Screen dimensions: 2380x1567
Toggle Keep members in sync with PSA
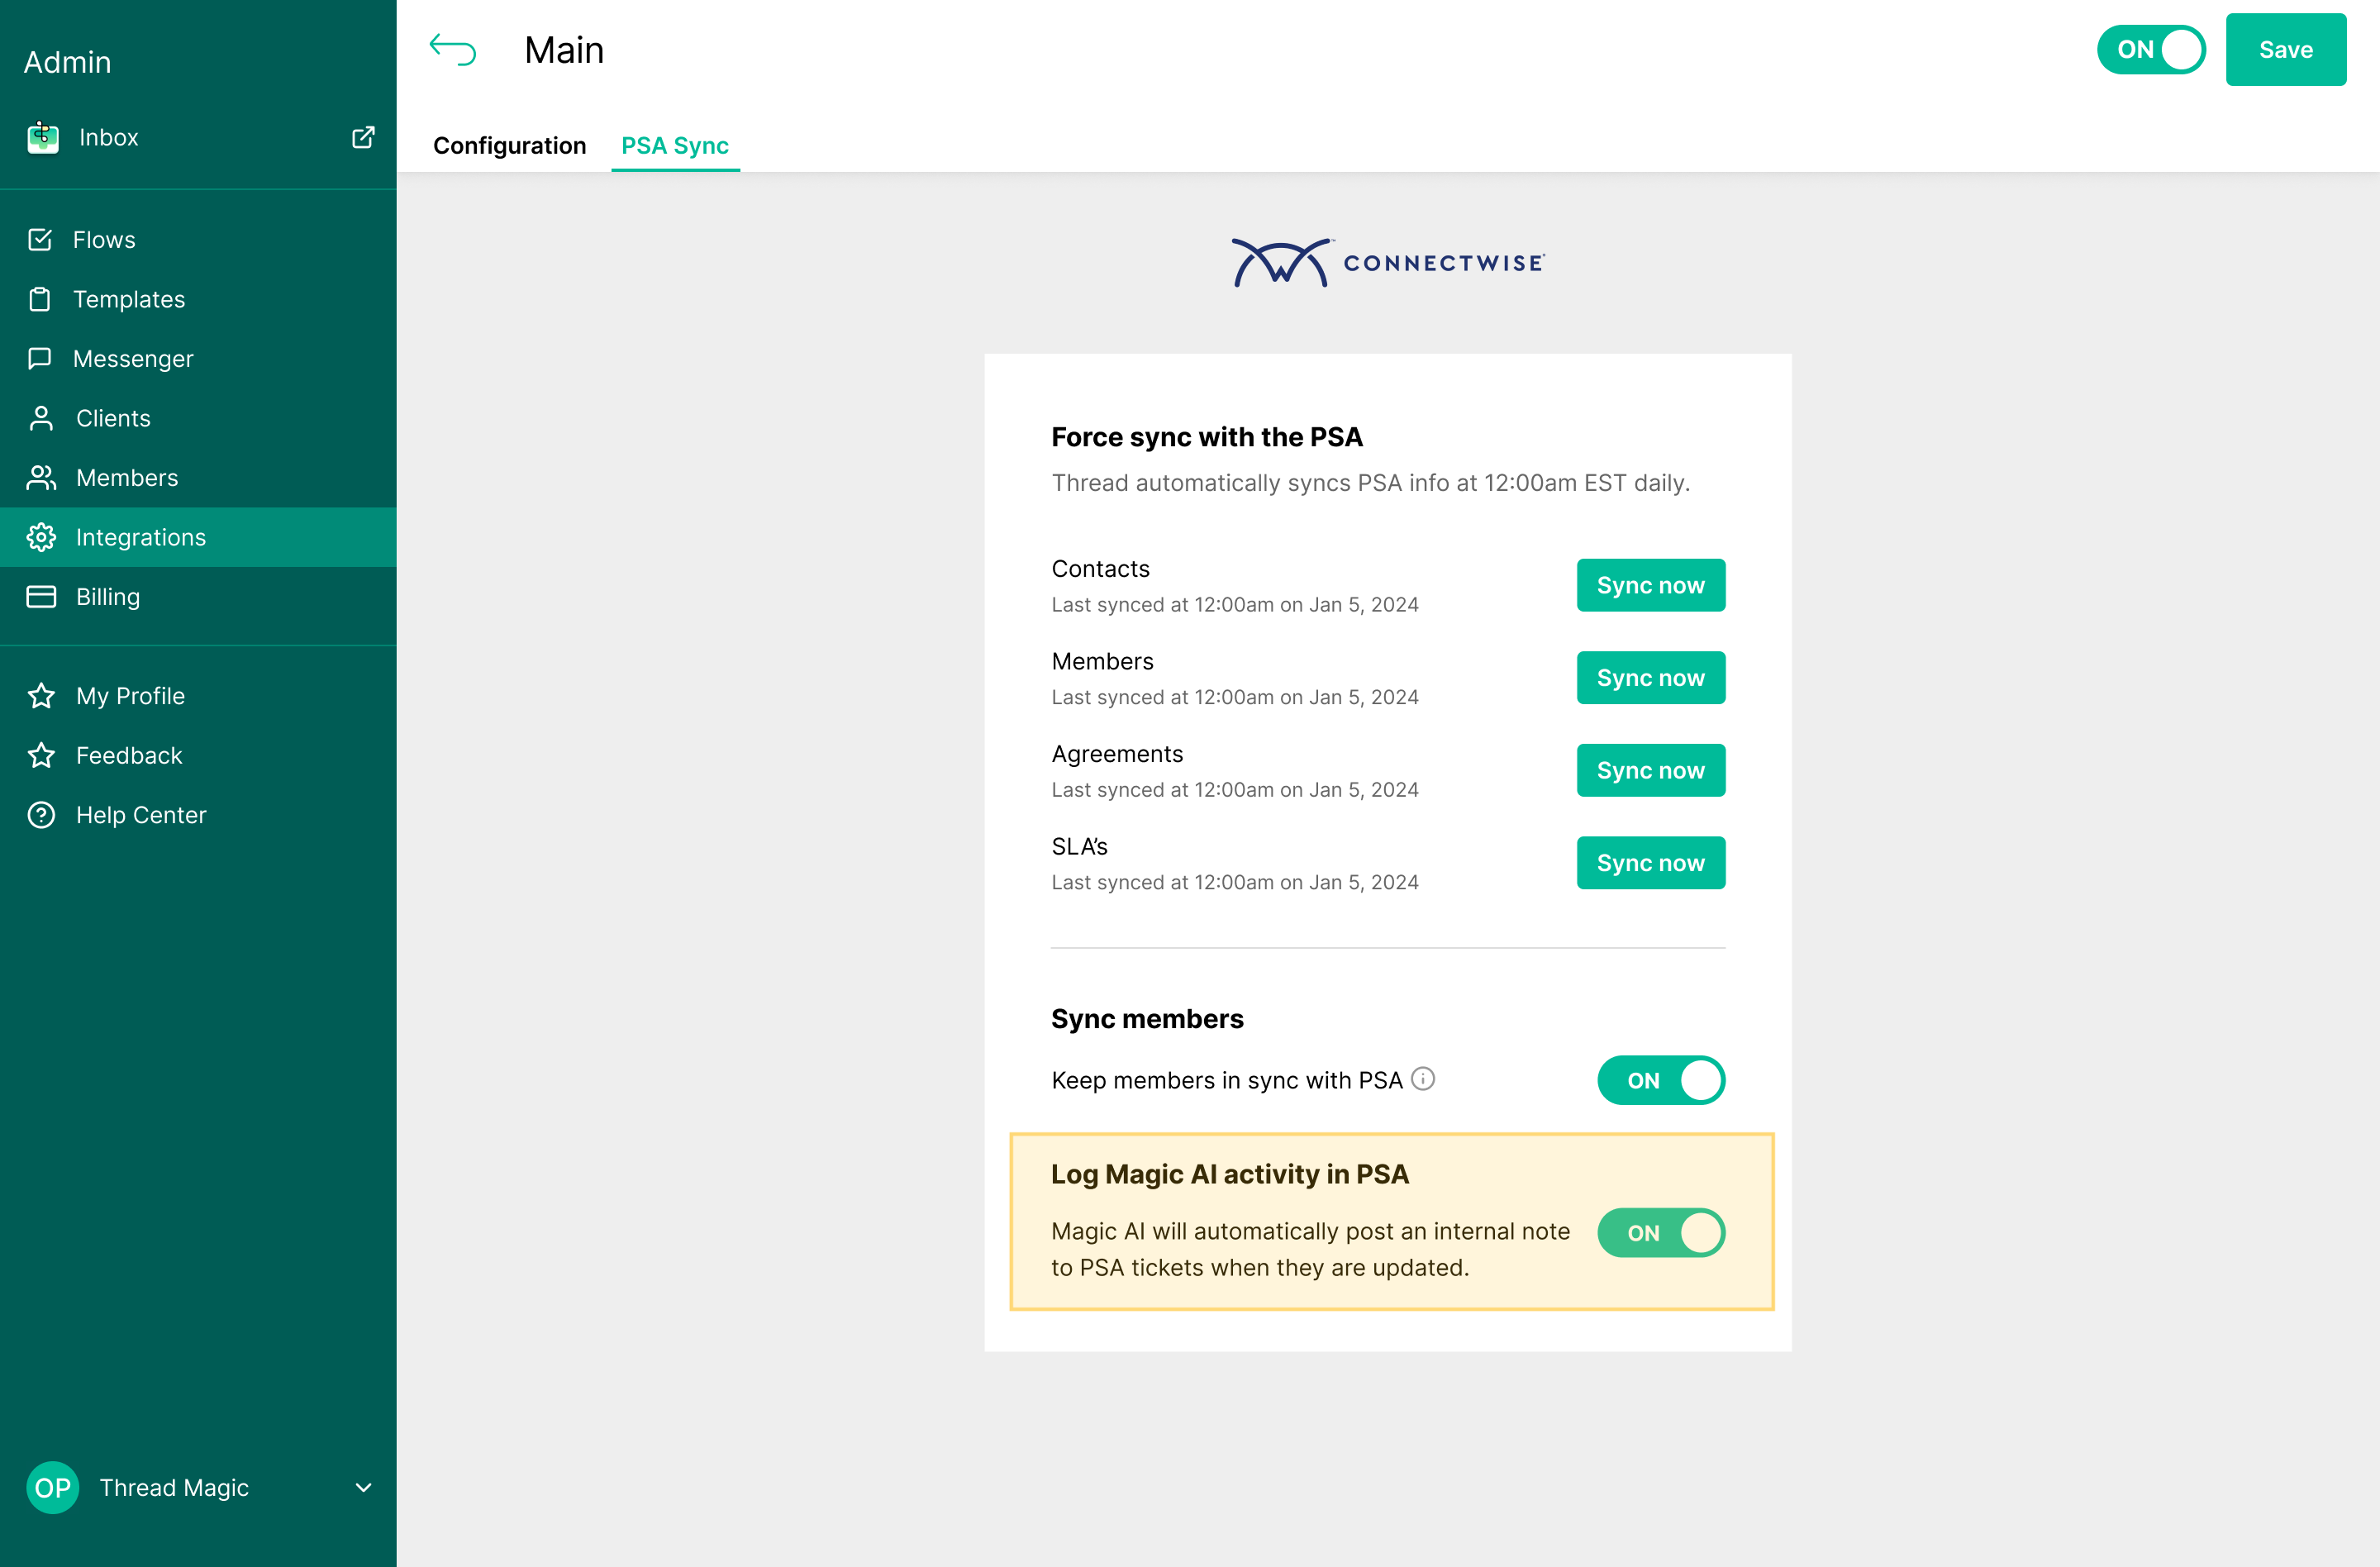click(1661, 1080)
